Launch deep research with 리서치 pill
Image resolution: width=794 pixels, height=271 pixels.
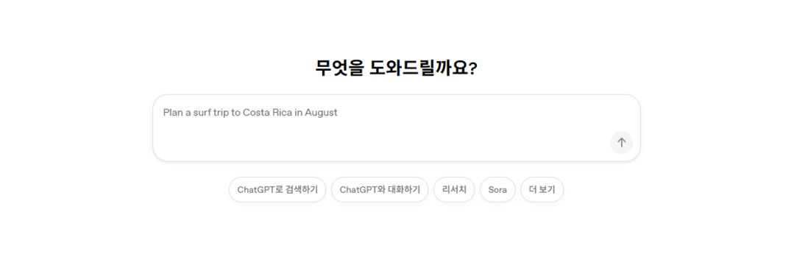[x=454, y=189]
